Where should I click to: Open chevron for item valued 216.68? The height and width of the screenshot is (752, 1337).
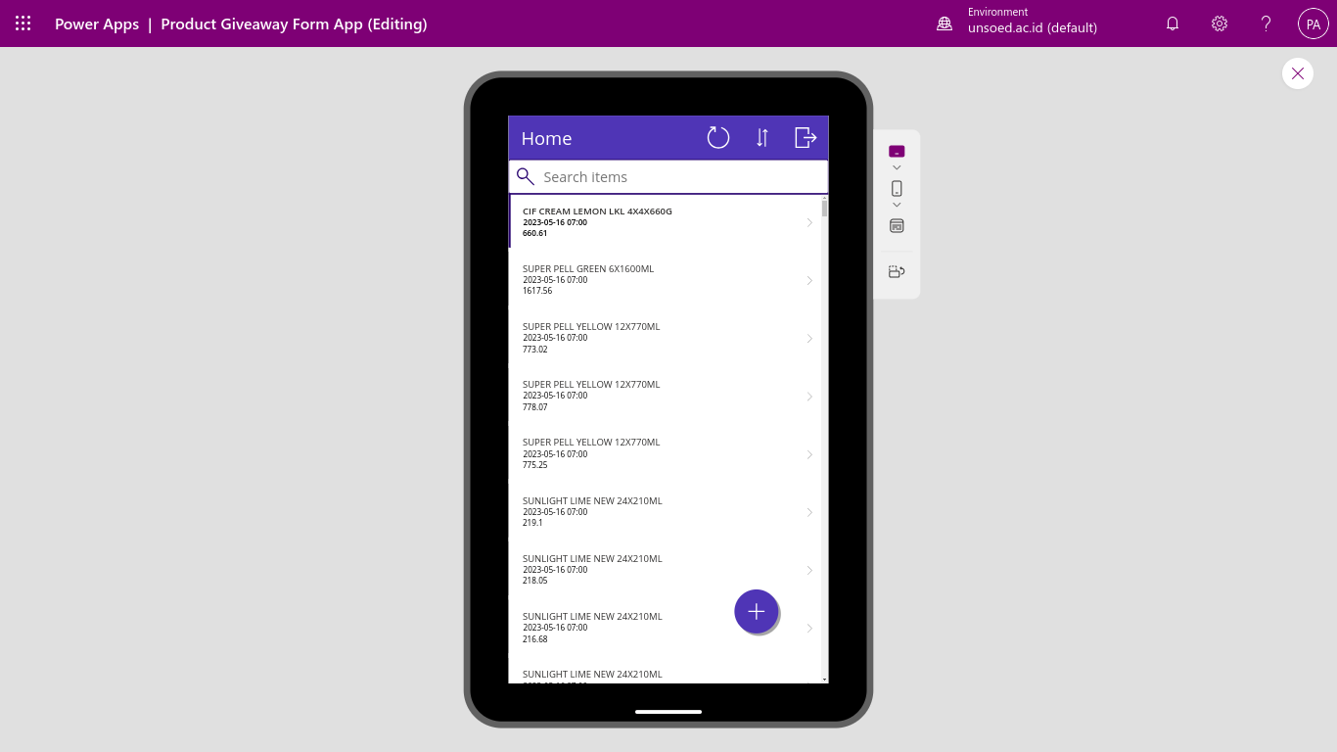pos(809,628)
